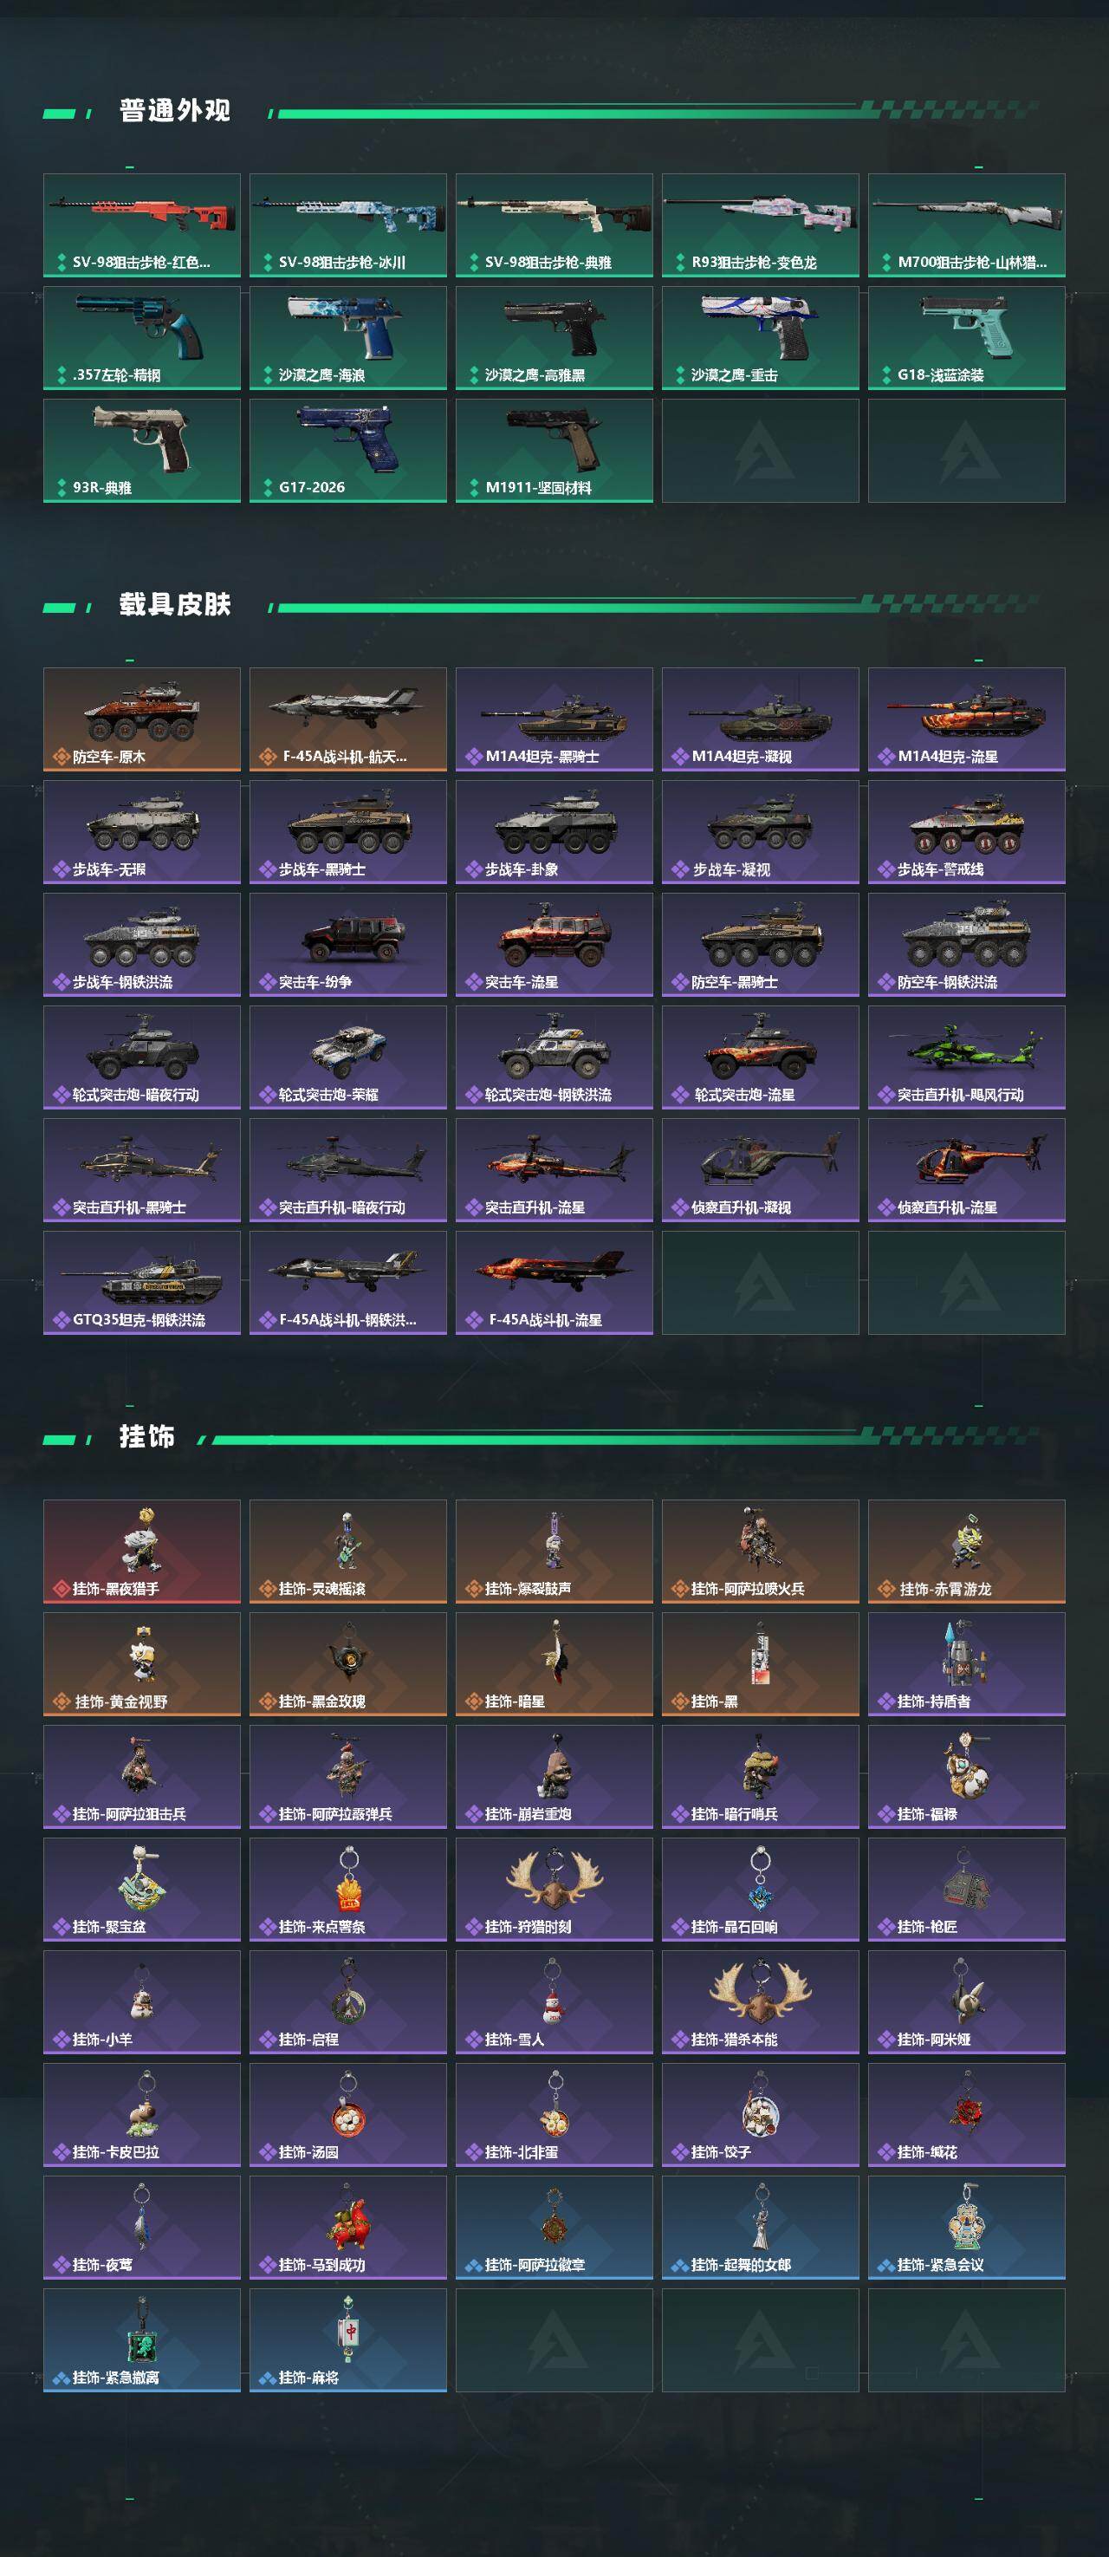Choose the 挂饰-狩猎时刻 antler charm
Image resolution: width=1109 pixels, height=2557 pixels.
coord(554,1889)
